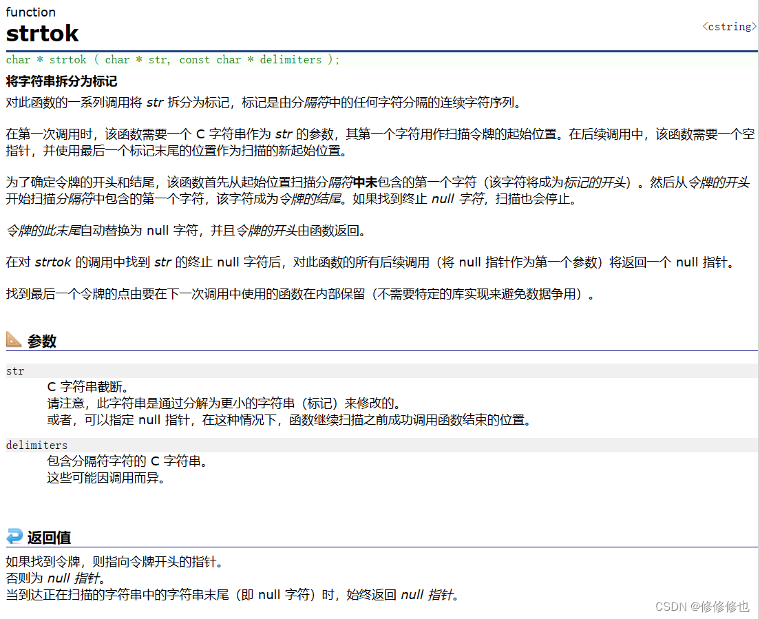The height and width of the screenshot is (619, 760).
Task: Click the paragraph starting '在对 strtok 的调用中找到'
Action: [x=372, y=262]
